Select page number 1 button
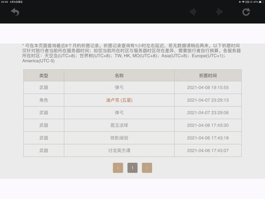The image size is (265, 199). [132, 168]
